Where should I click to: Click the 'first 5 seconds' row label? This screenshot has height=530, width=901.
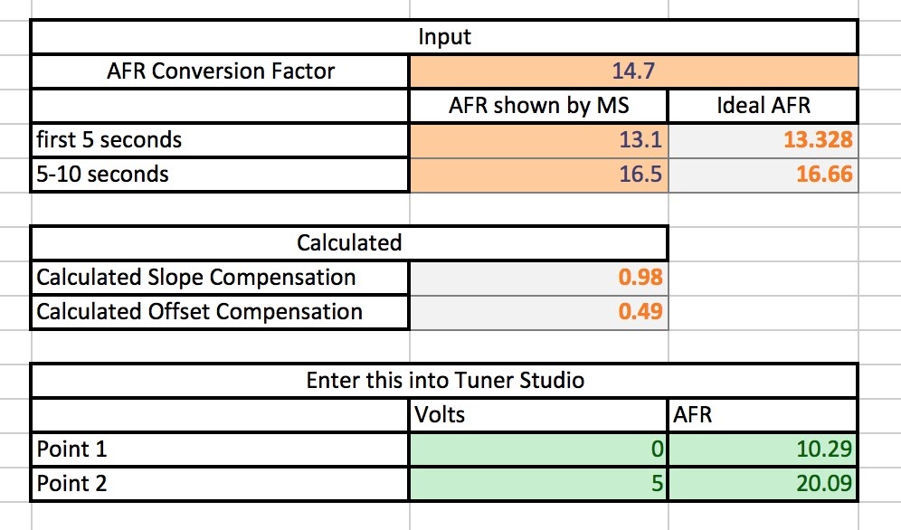221,140
